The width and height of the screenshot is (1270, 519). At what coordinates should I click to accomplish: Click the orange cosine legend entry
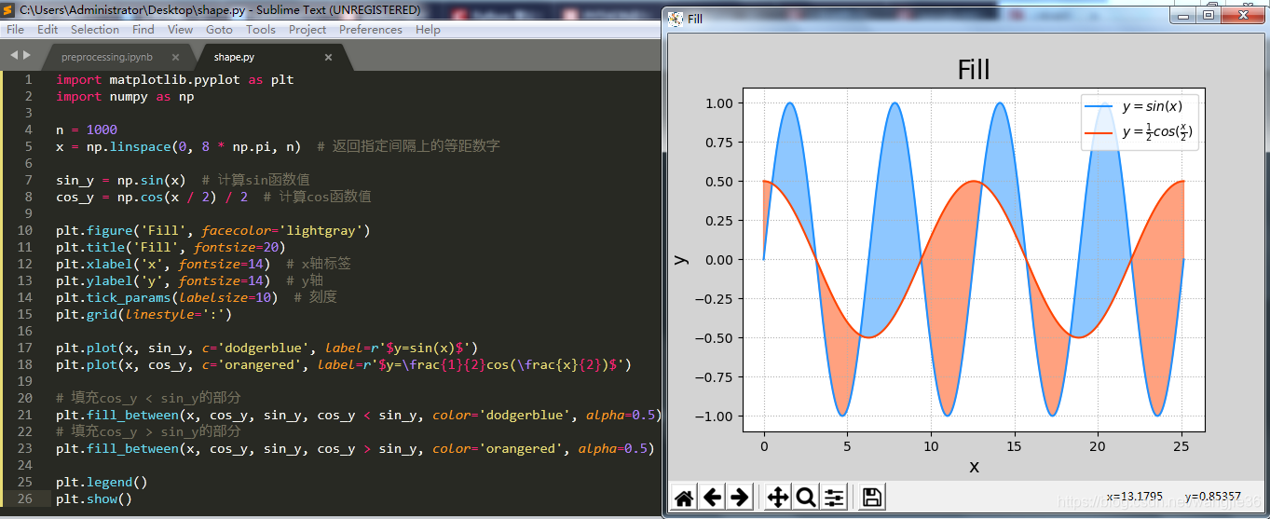tap(1140, 132)
